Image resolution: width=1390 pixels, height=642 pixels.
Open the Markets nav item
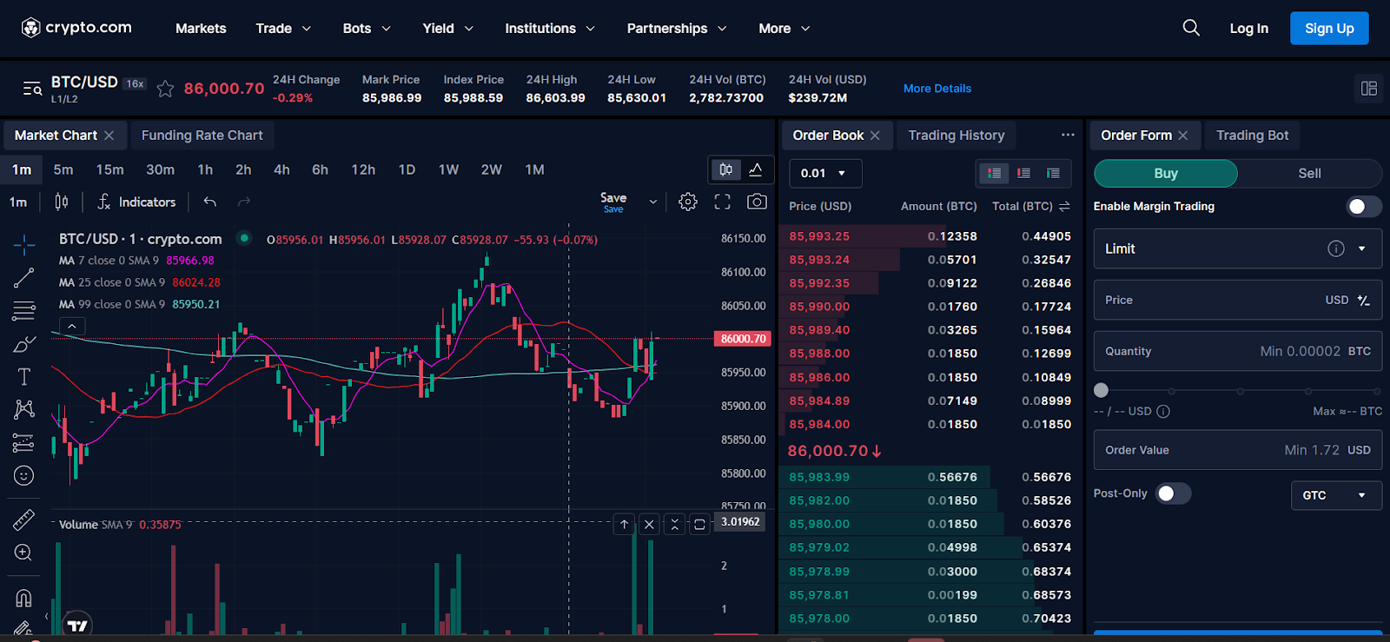pos(201,29)
